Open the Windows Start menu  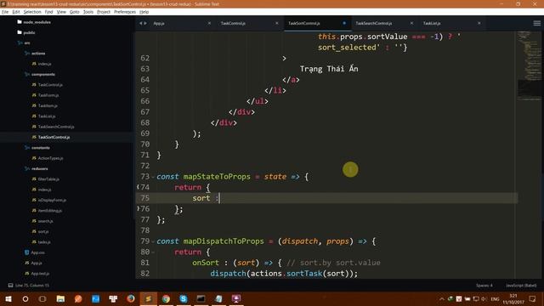pyautogui.click(x=8, y=298)
